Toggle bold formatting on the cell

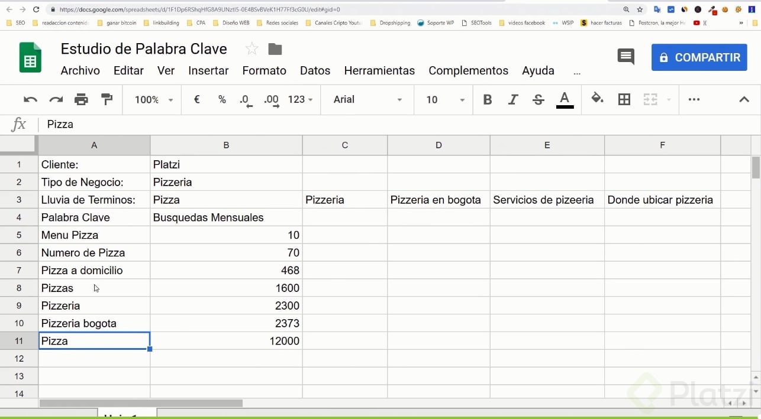click(x=487, y=99)
